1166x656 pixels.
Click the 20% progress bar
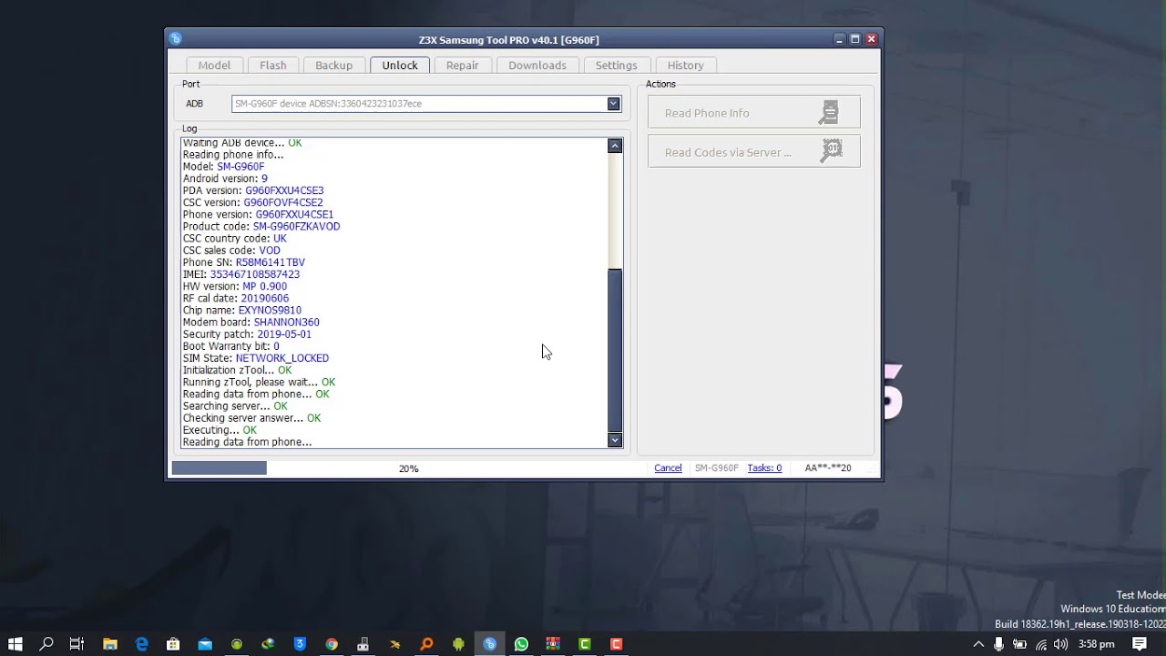point(408,468)
